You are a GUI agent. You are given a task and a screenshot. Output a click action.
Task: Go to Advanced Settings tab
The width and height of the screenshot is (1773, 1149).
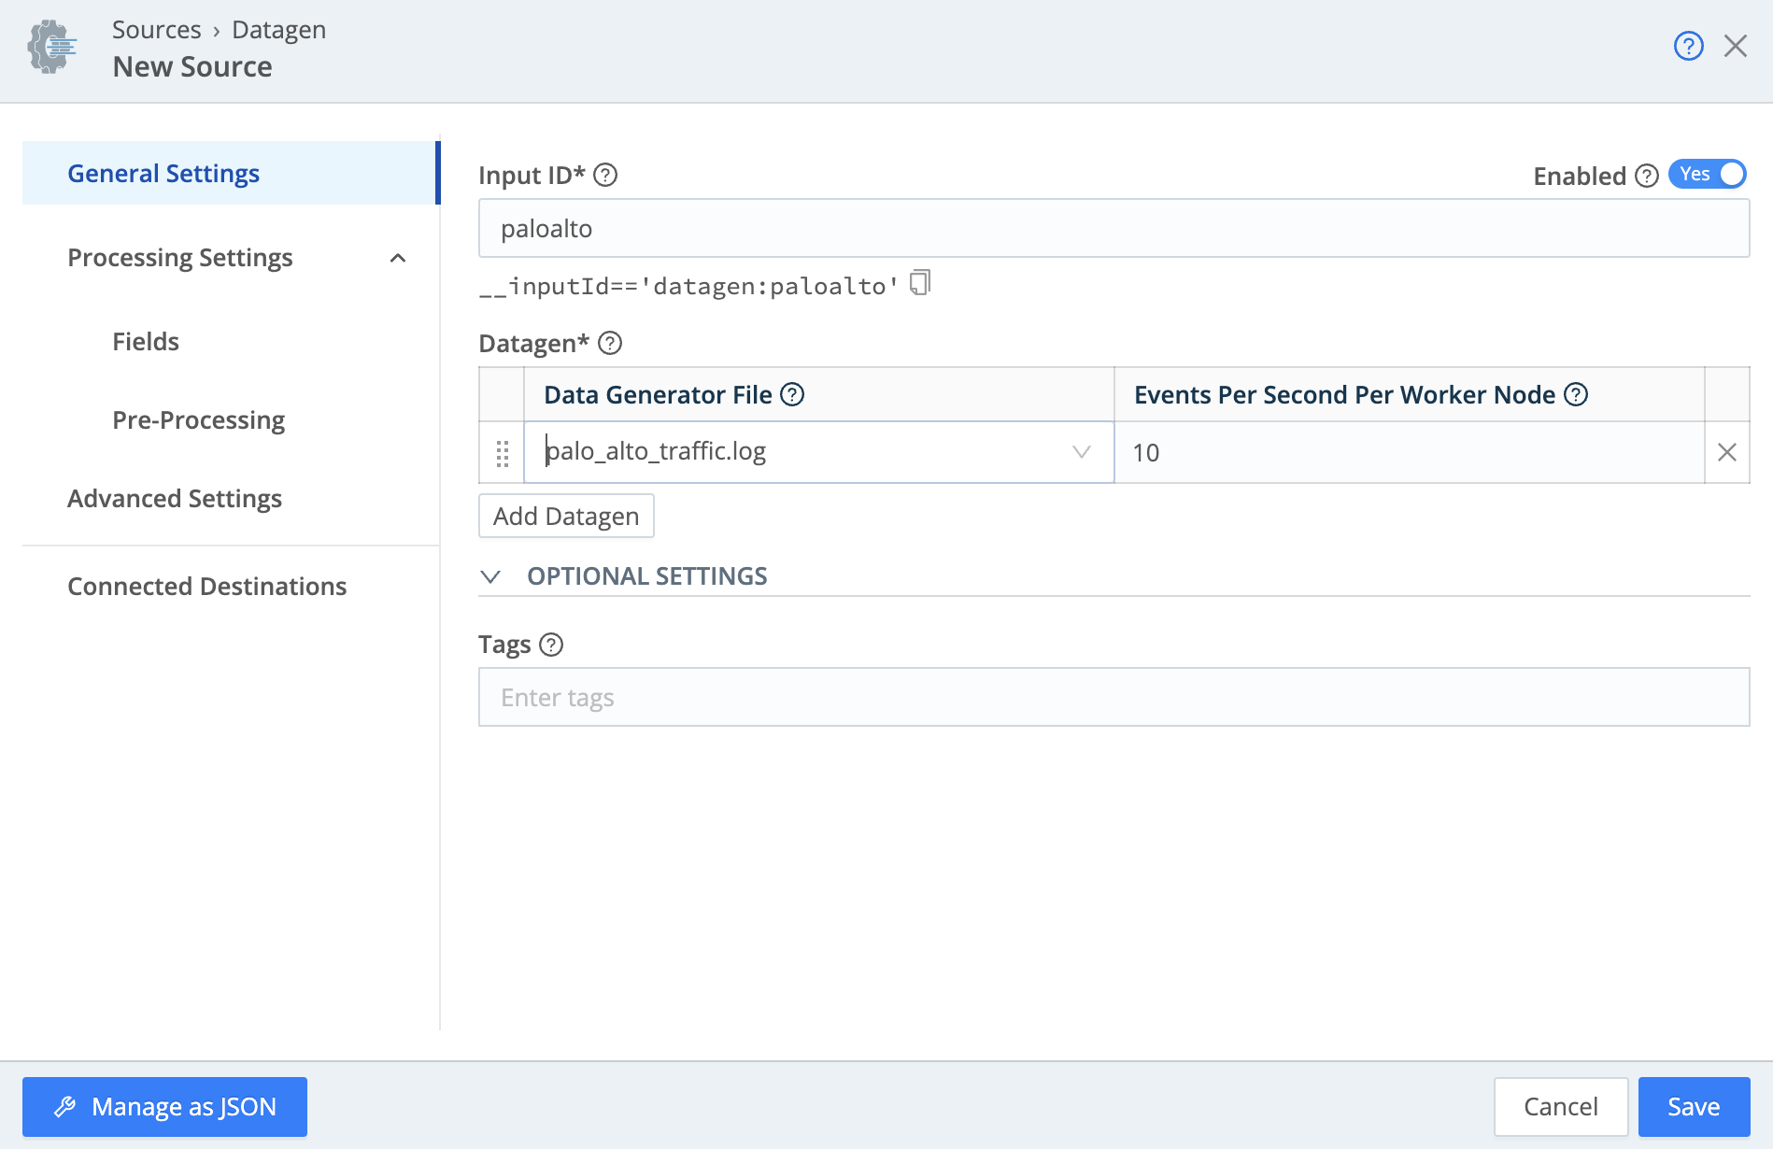[x=175, y=499]
